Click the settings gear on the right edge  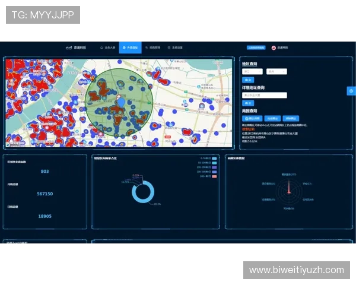click(x=351, y=91)
